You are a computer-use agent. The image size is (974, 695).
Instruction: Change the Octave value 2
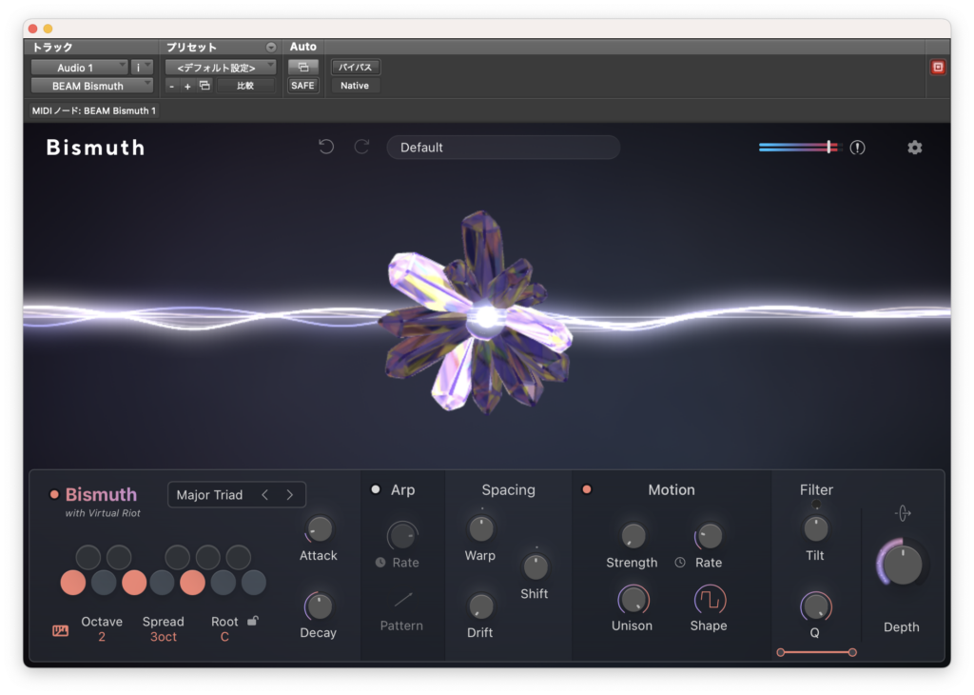tap(101, 637)
